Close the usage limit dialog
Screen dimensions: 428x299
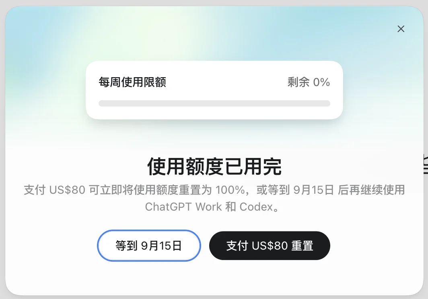pos(401,29)
